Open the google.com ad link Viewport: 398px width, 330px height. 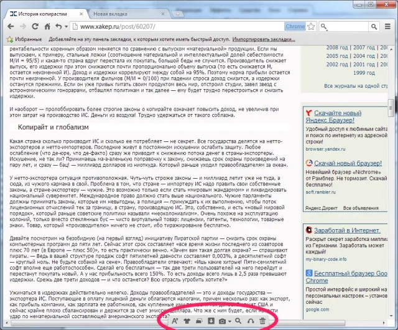point(317,309)
